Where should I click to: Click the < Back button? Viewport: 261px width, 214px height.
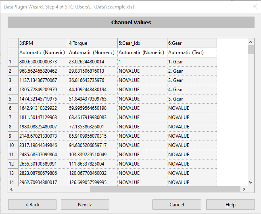click(32, 205)
